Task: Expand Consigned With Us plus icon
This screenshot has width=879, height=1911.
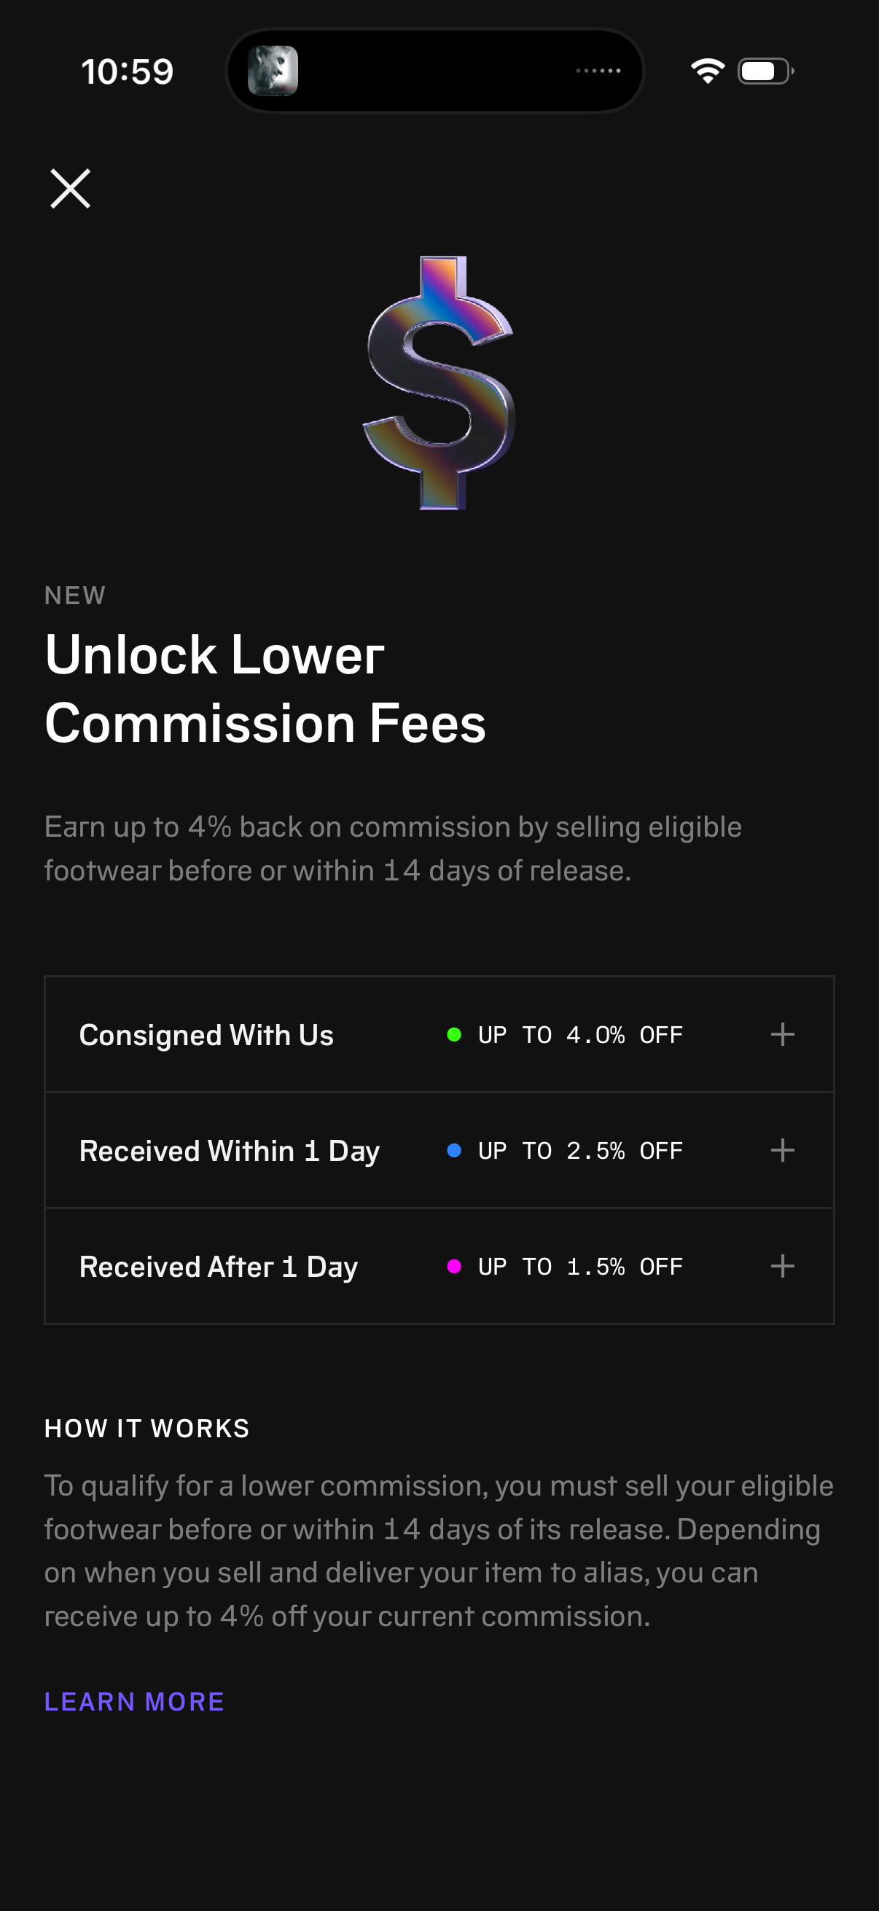Action: (782, 1034)
